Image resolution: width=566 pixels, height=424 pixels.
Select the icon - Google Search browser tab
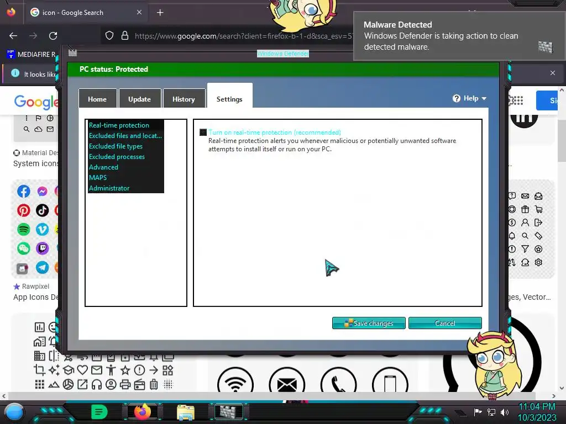(86, 12)
